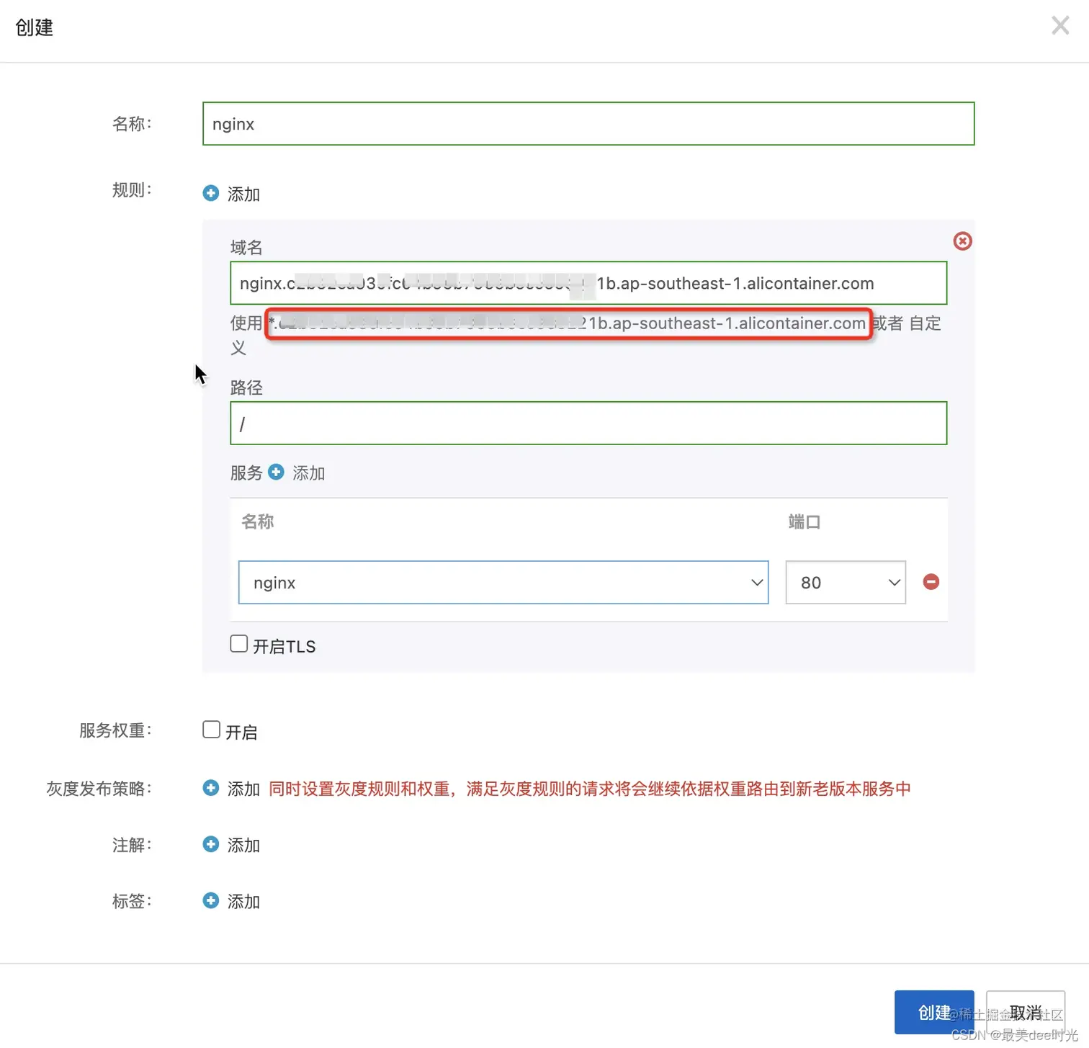Screen dimensions: 1089x1048
Task: Click the add plus icon beside 灰度发布策略
Action: [x=210, y=788]
